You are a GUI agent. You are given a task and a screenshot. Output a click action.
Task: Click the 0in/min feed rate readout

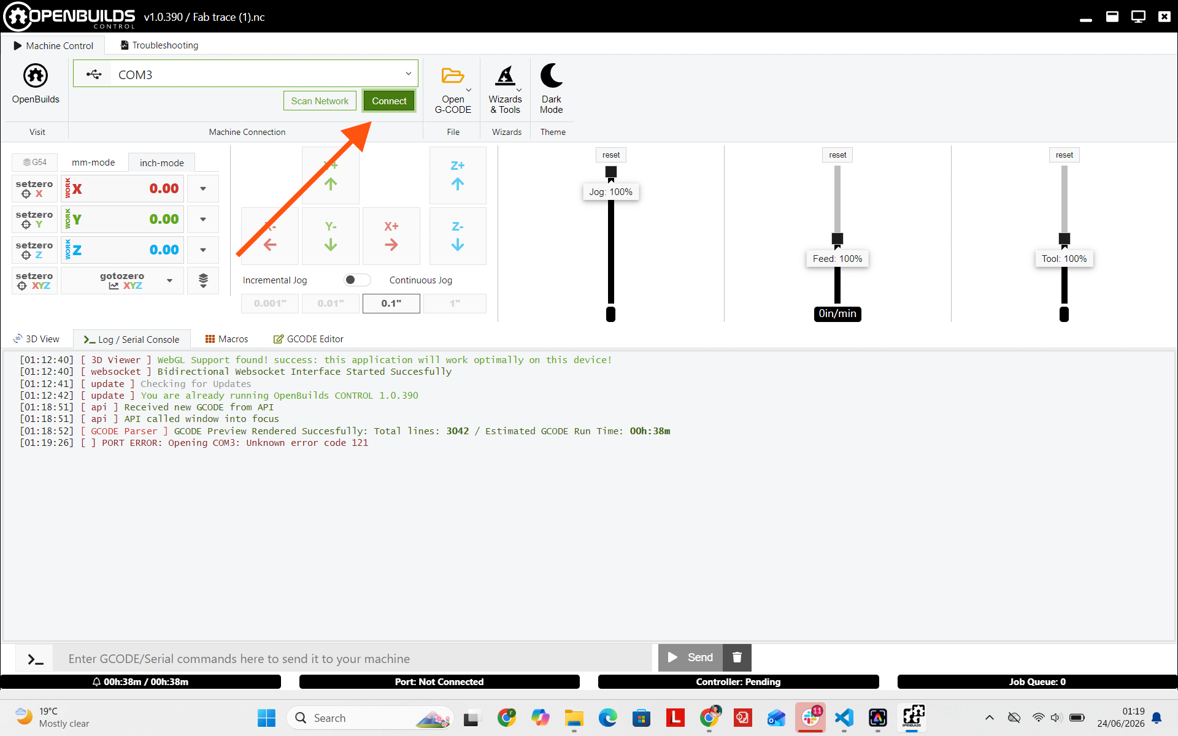click(x=837, y=314)
